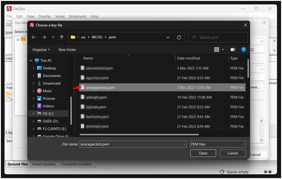Screen dimensions: 282x179
Task: Open the PEM files type dropdown
Action: click(x=218, y=144)
